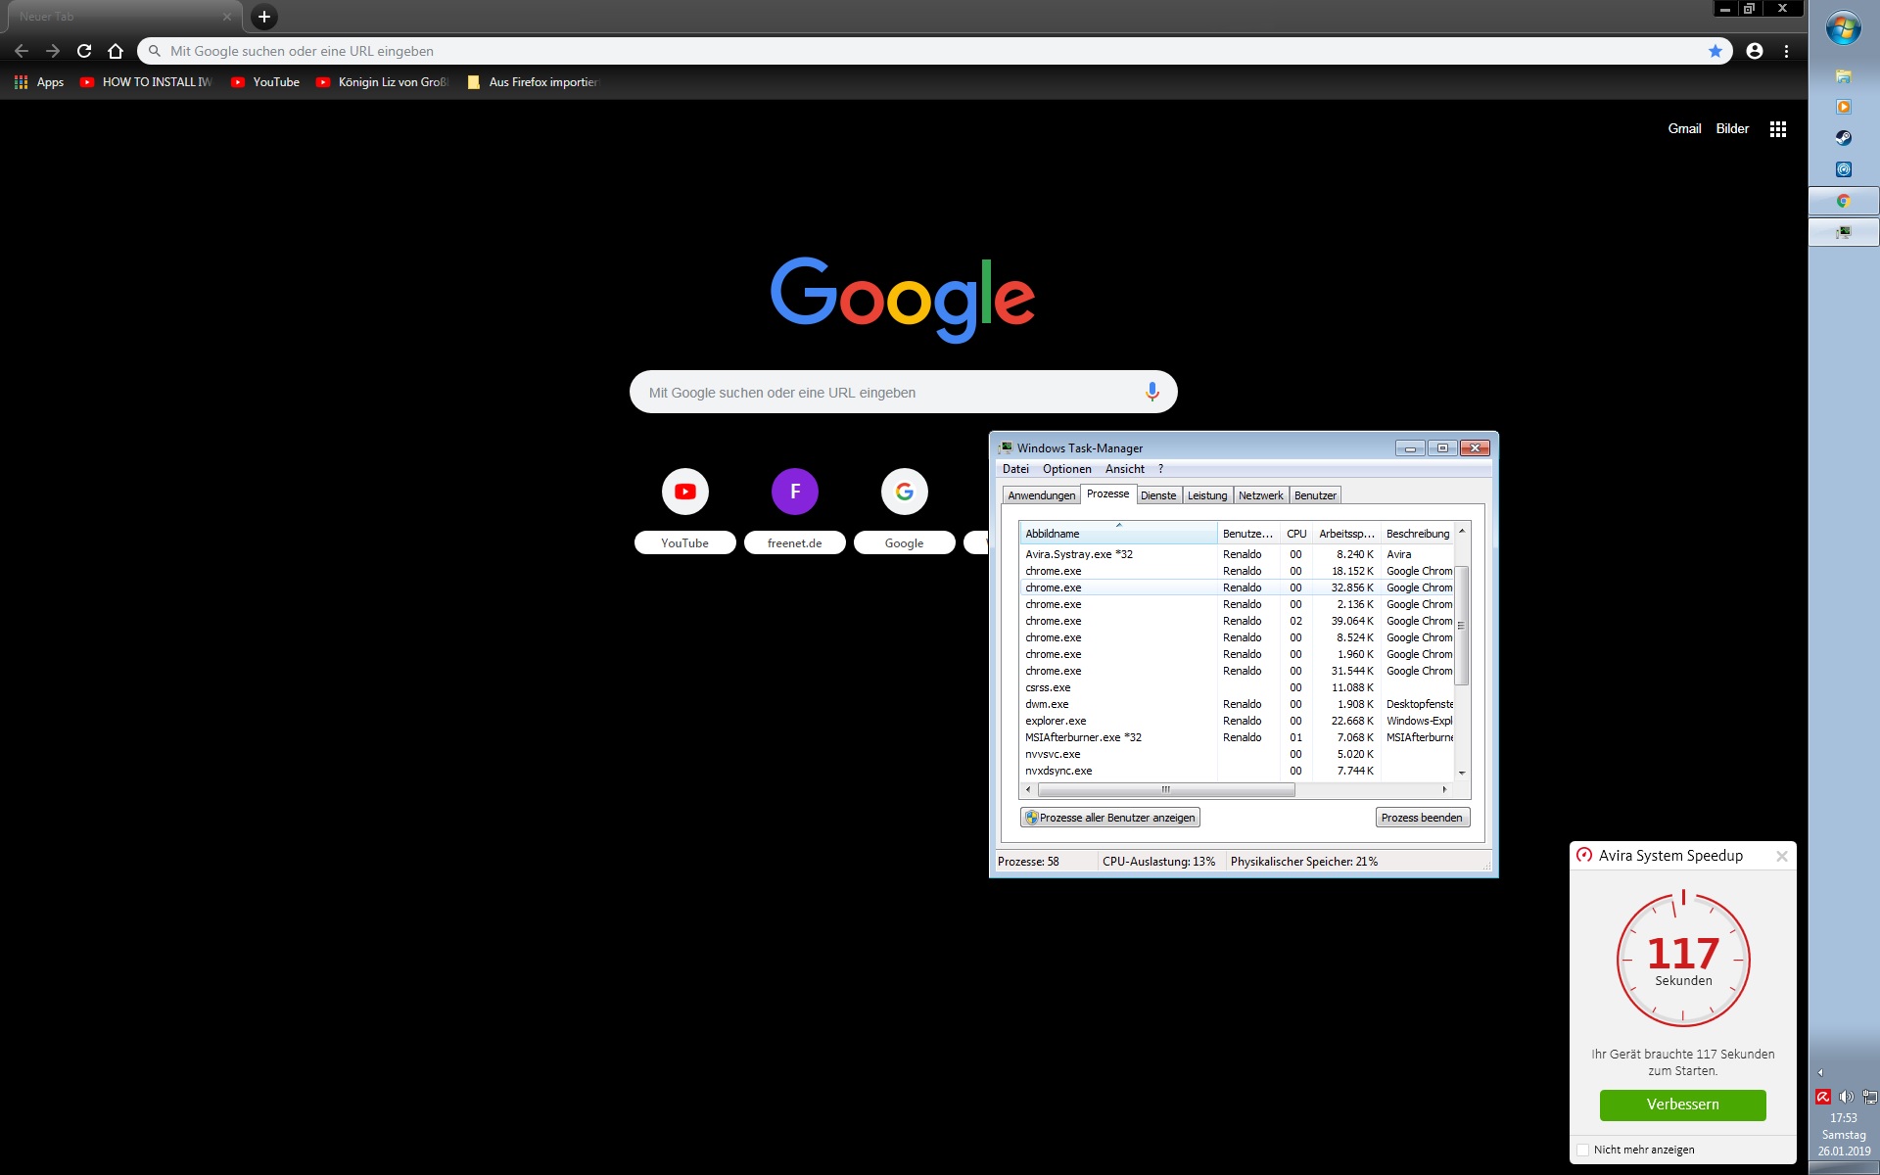Viewport: 1880px width, 1175px height.
Task: Focus the Google search box on page
Action: point(903,392)
